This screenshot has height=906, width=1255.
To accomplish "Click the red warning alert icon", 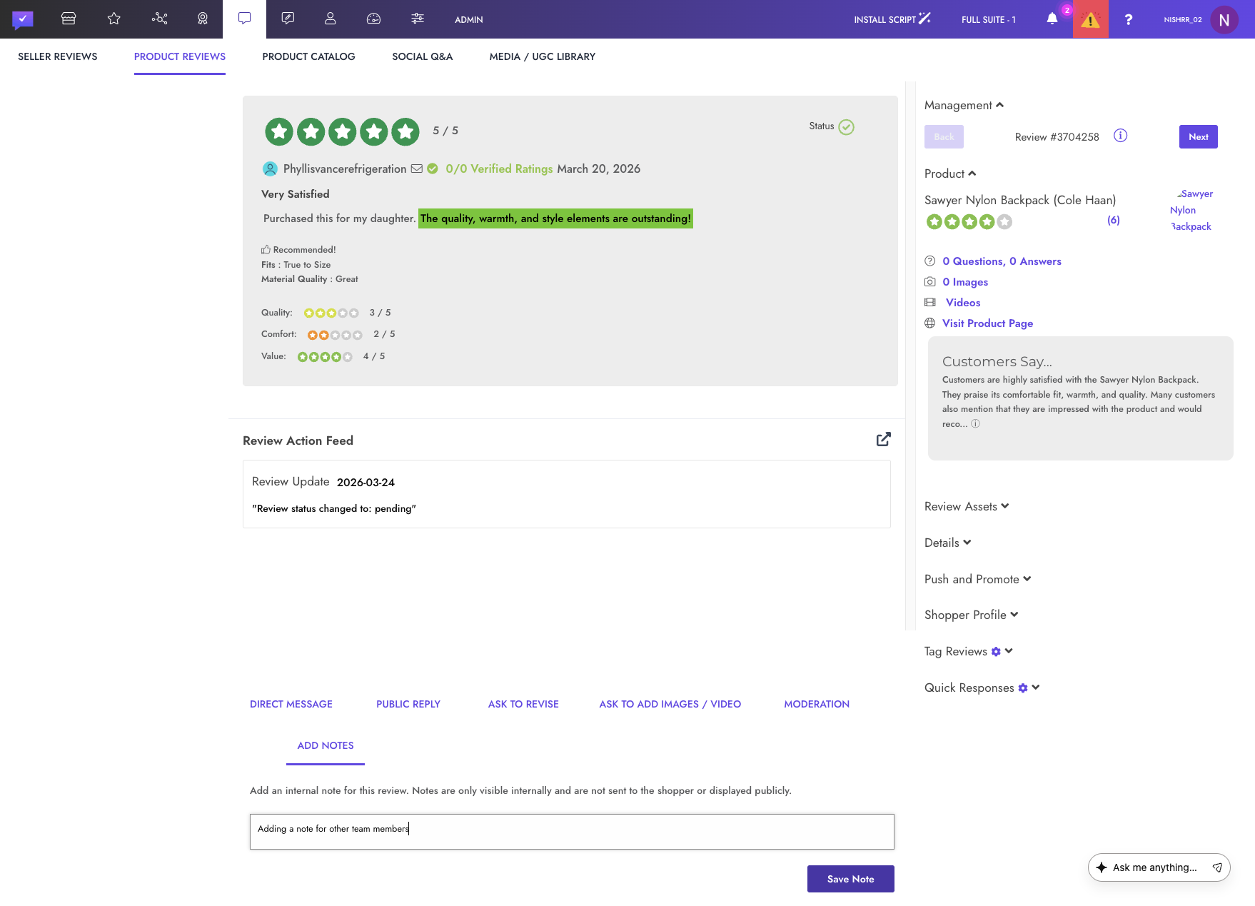I will pyautogui.click(x=1090, y=19).
